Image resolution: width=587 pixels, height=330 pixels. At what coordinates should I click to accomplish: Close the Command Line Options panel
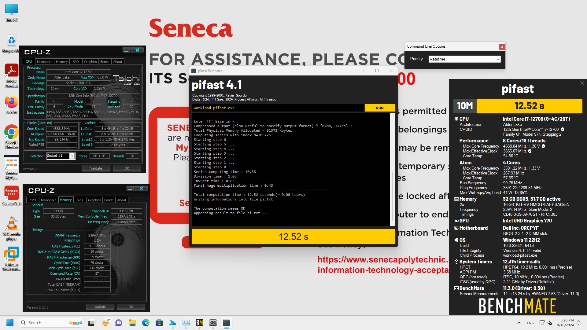(502, 47)
